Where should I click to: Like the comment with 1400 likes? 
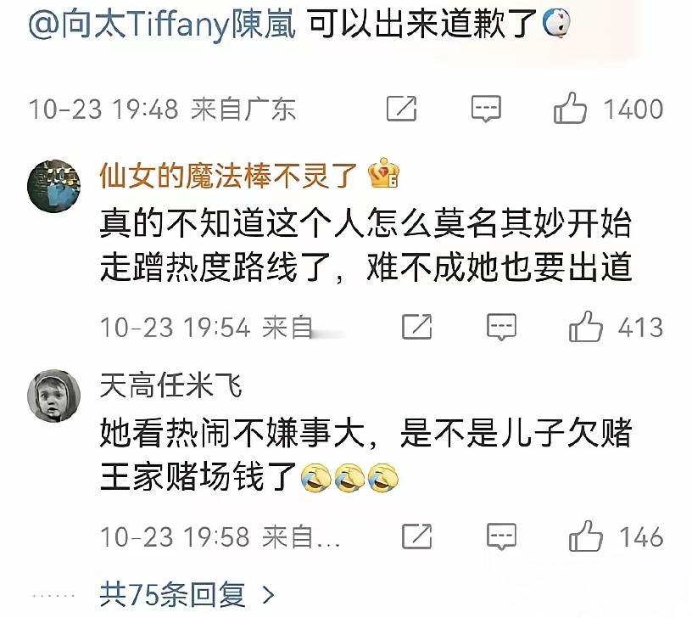(570, 108)
